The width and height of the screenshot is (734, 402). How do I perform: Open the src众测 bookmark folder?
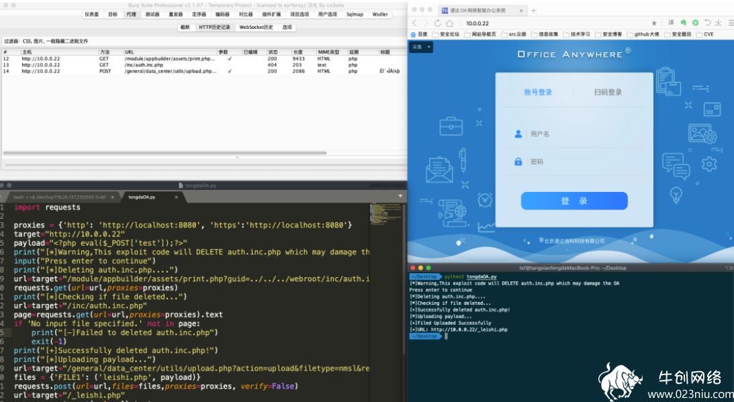pos(514,34)
